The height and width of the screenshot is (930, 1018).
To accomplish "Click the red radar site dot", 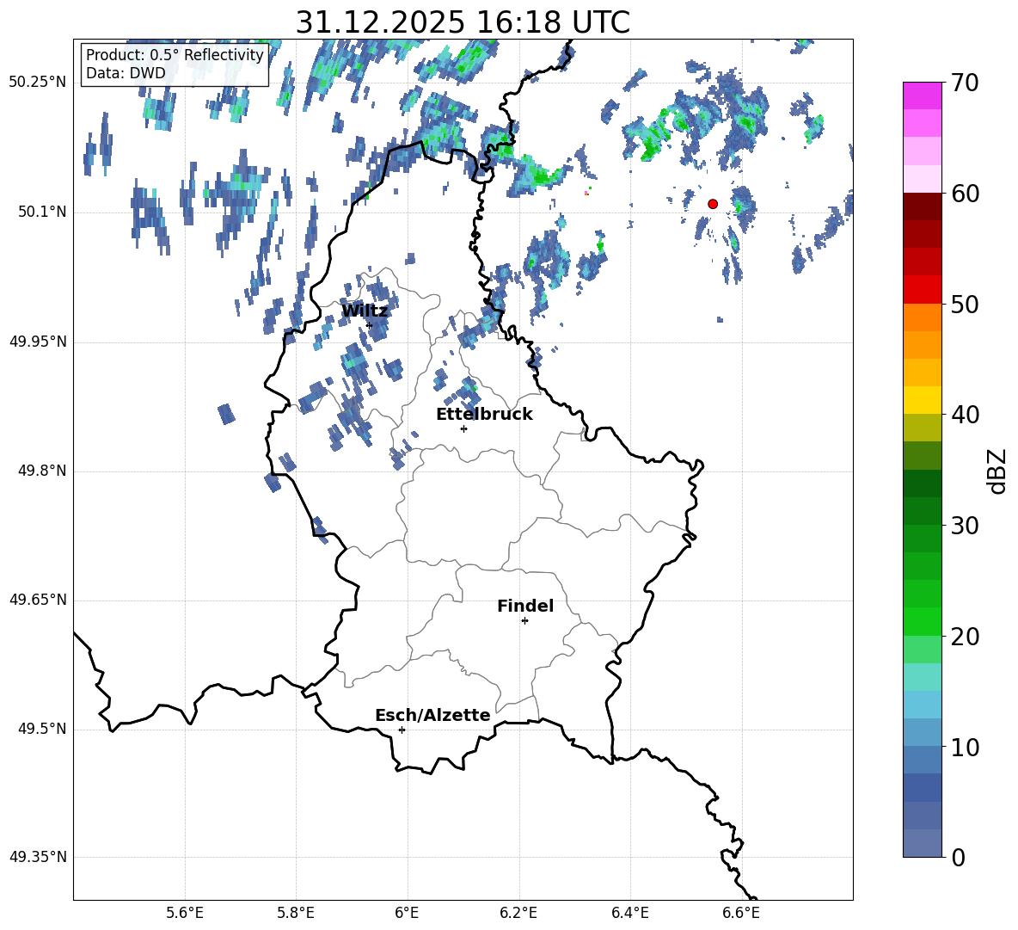I will point(713,204).
